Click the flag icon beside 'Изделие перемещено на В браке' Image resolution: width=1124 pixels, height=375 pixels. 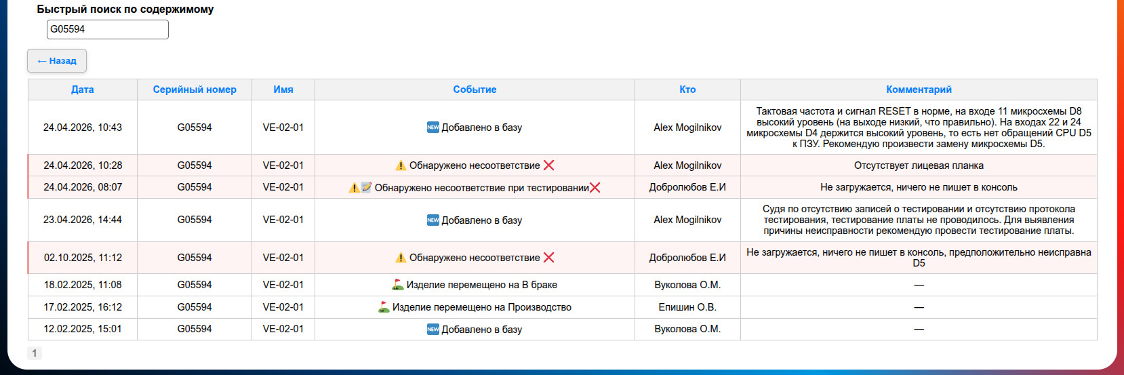(398, 285)
